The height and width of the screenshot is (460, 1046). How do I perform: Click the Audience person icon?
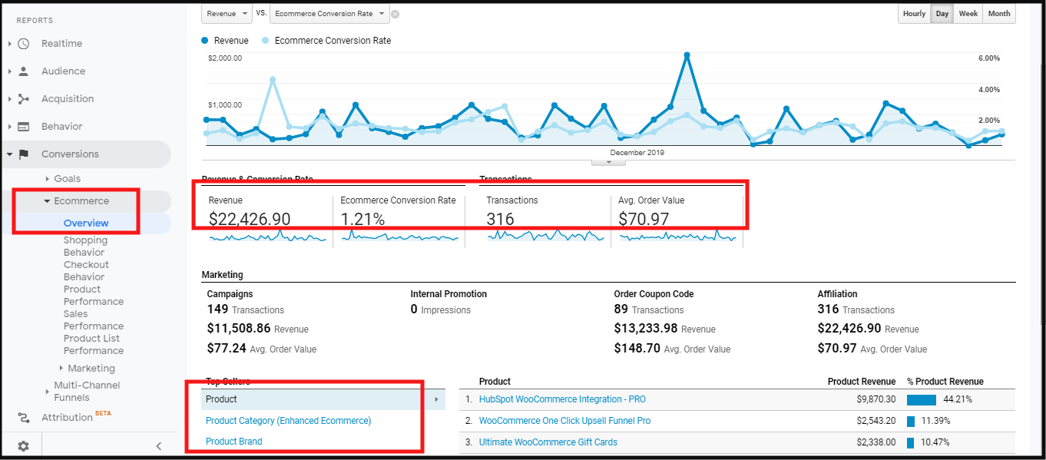coord(23,71)
